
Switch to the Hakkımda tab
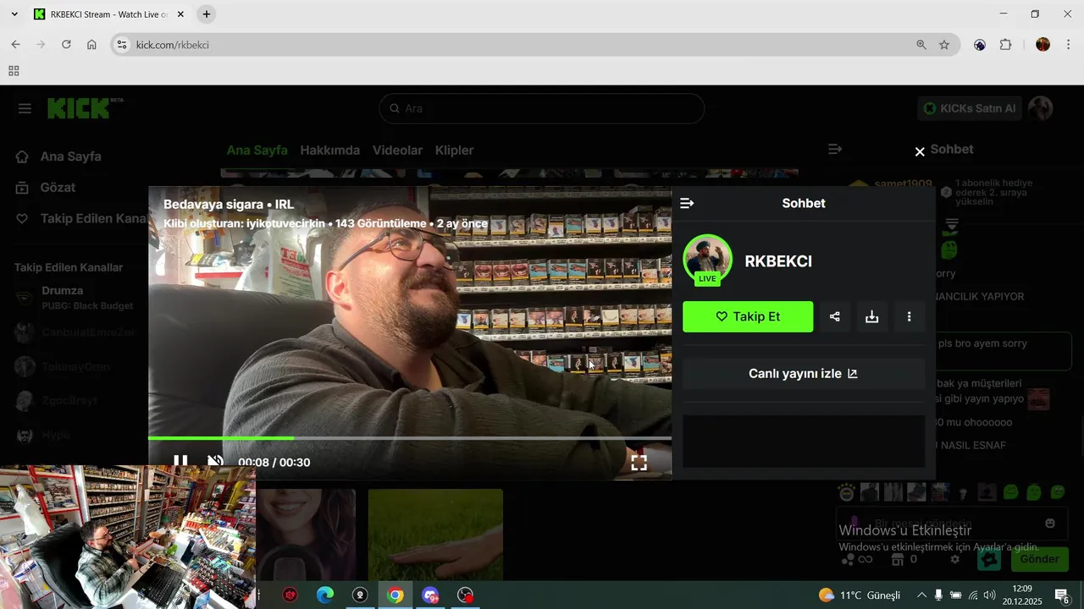point(330,151)
